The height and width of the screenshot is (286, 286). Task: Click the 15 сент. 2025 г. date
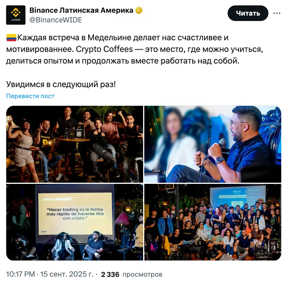click(x=67, y=274)
